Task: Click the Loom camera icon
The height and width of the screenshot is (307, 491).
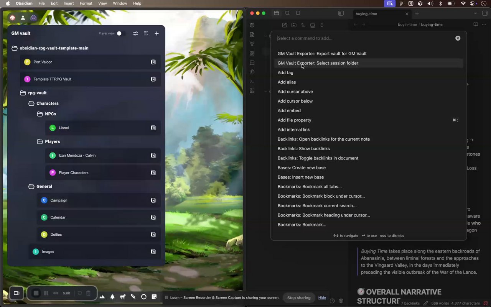Action: [x=16, y=293]
